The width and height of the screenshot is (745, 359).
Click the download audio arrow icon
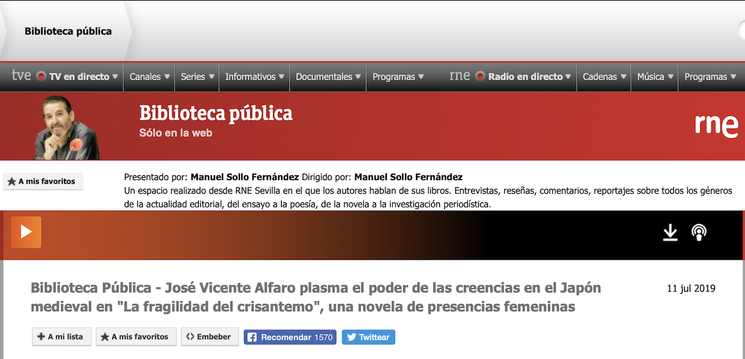coord(670,233)
